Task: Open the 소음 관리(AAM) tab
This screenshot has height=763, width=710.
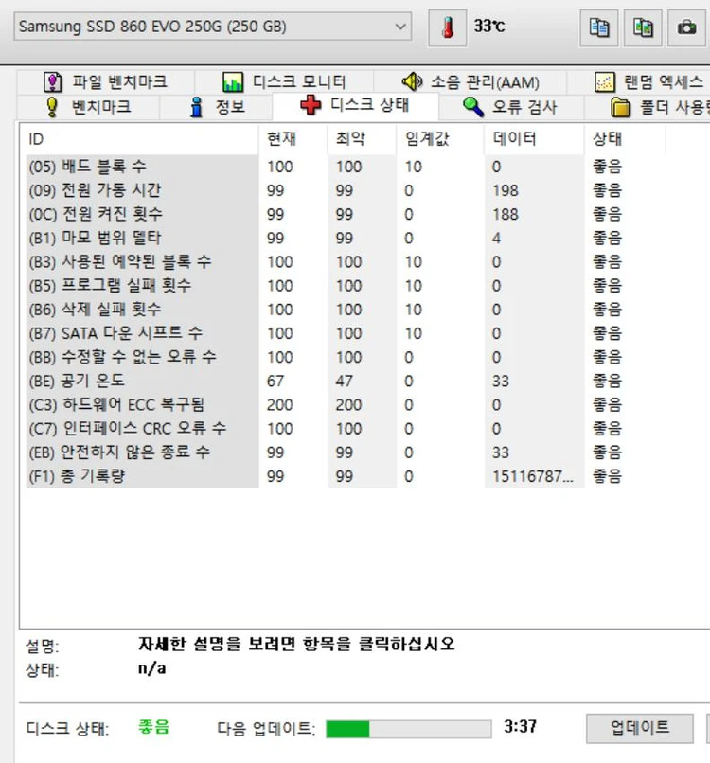Action: point(470,81)
